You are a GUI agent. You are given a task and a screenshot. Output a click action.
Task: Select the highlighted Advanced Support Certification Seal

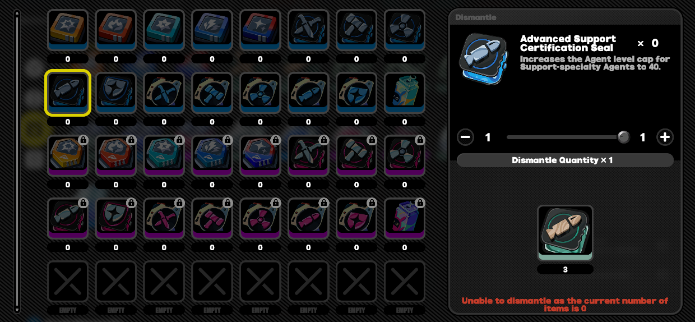[x=68, y=93]
